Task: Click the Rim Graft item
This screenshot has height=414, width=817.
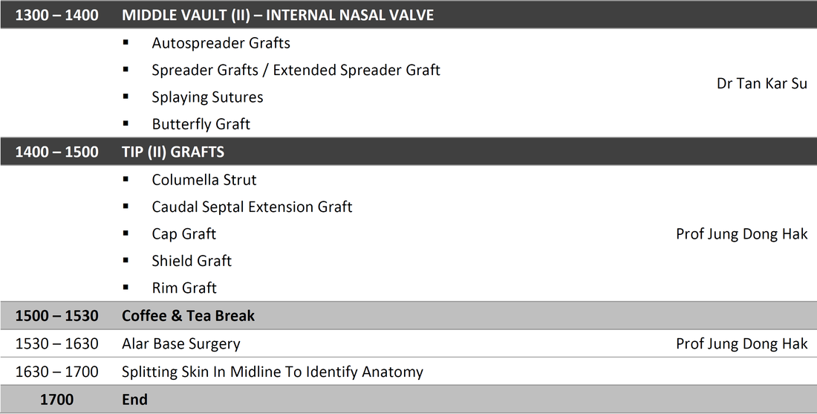Action: (184, 288)
